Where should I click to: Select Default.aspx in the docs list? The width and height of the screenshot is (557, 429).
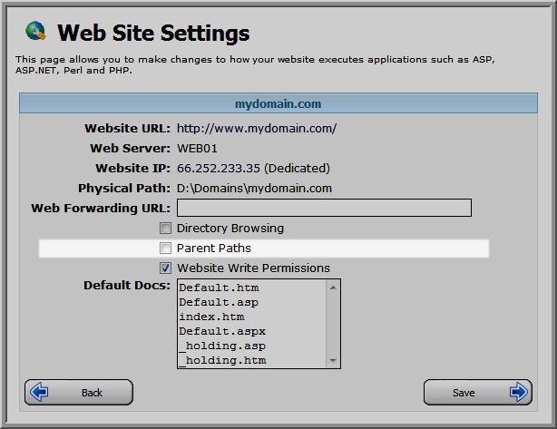click(222, 331)
